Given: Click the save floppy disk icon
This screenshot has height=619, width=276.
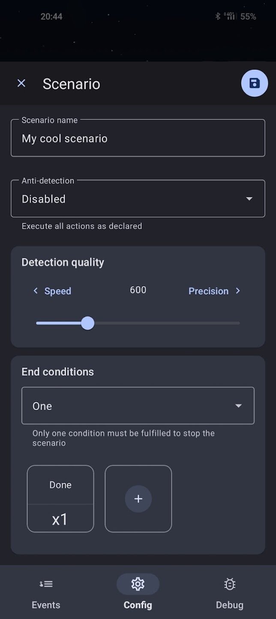Looking at the screenshot, I should pyautogui.click(x=255, y=83).
